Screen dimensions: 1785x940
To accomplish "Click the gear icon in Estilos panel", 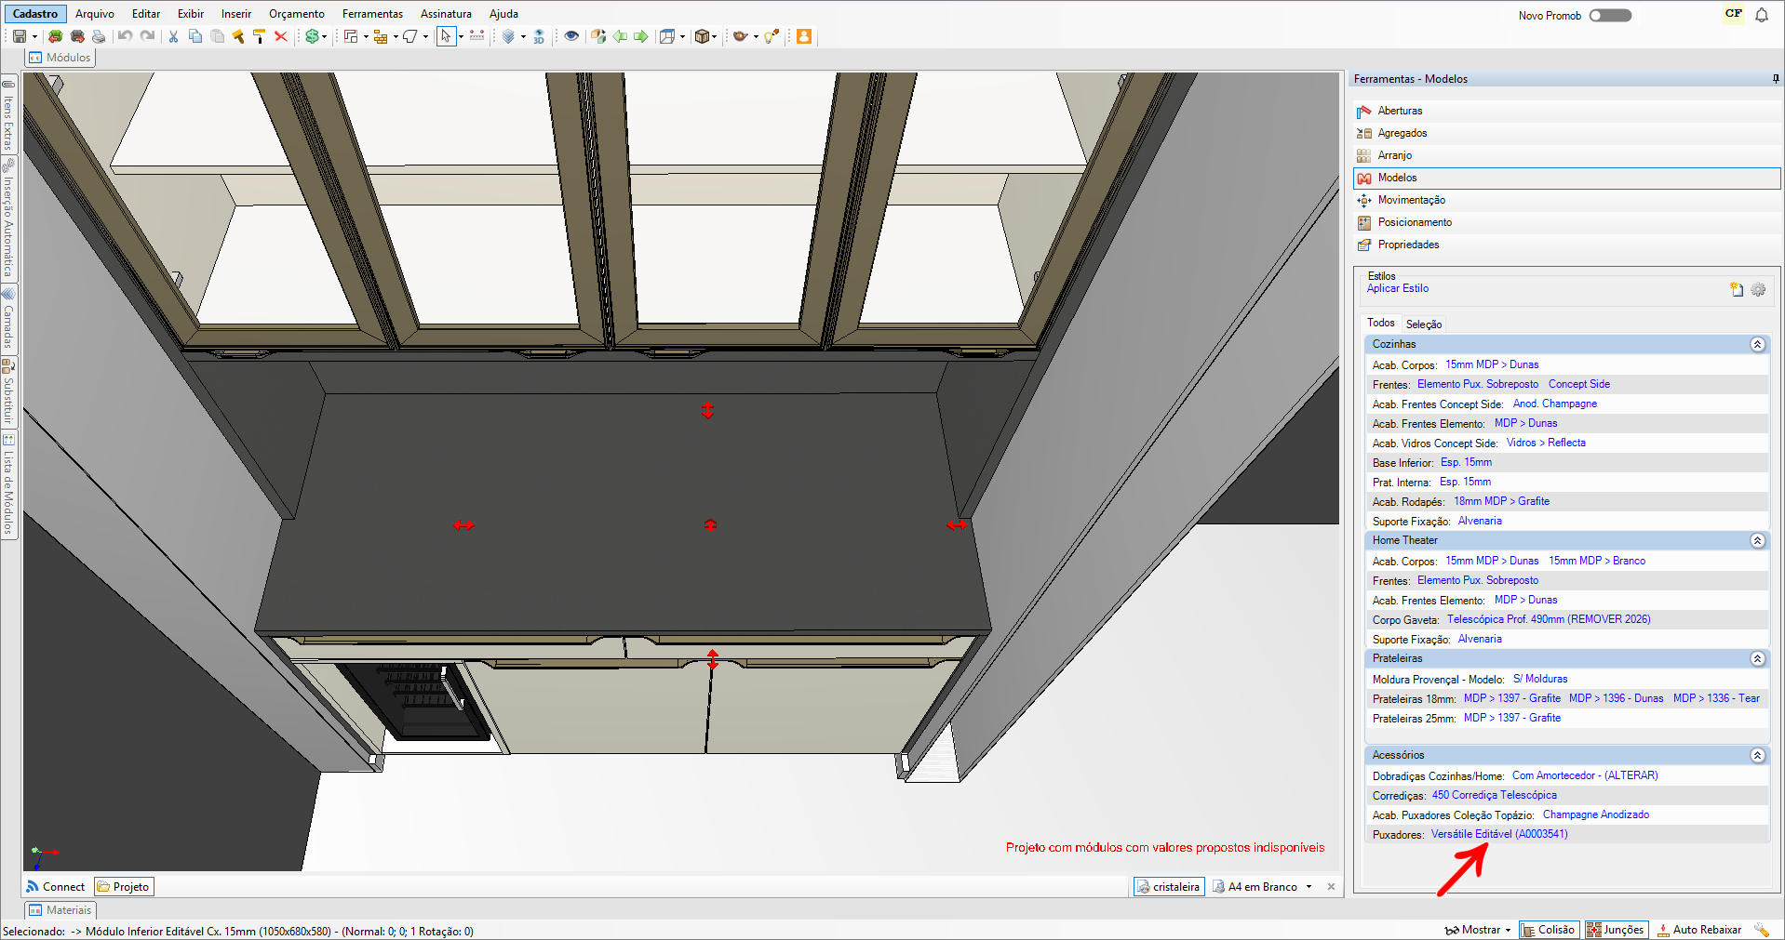I will click(x=1758, y=289).
